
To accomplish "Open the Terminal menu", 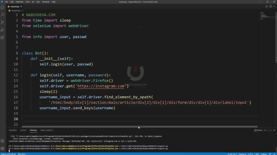I will click(45, 2).
